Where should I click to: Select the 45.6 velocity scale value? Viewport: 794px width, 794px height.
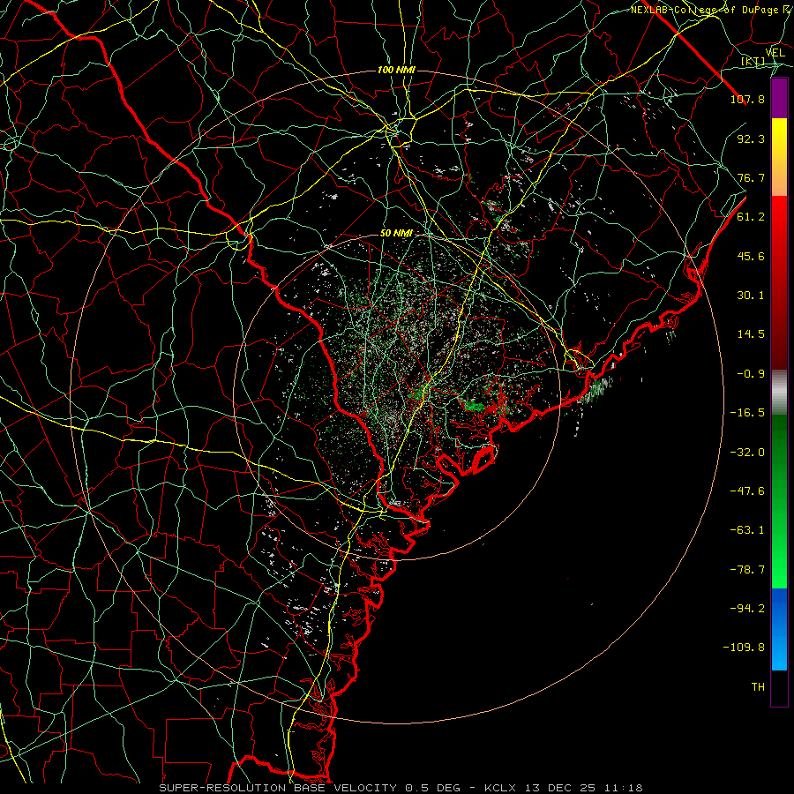point(751,256)
